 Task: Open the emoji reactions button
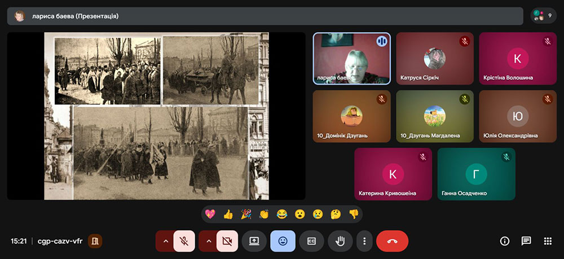point(283,241)
